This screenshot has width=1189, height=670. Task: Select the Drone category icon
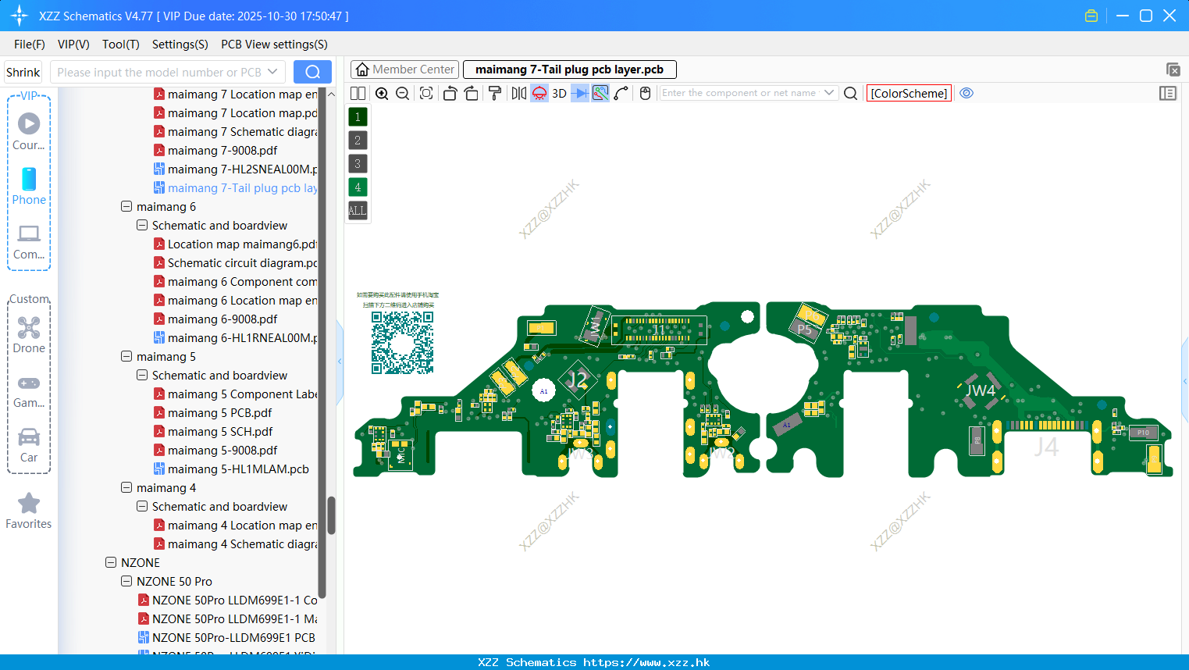(29, 335)
